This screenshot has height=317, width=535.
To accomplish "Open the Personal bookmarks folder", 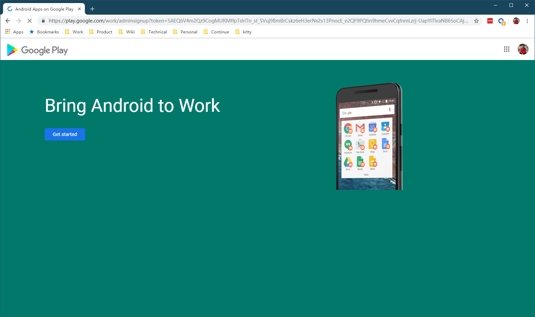I will tap(185, 32).
